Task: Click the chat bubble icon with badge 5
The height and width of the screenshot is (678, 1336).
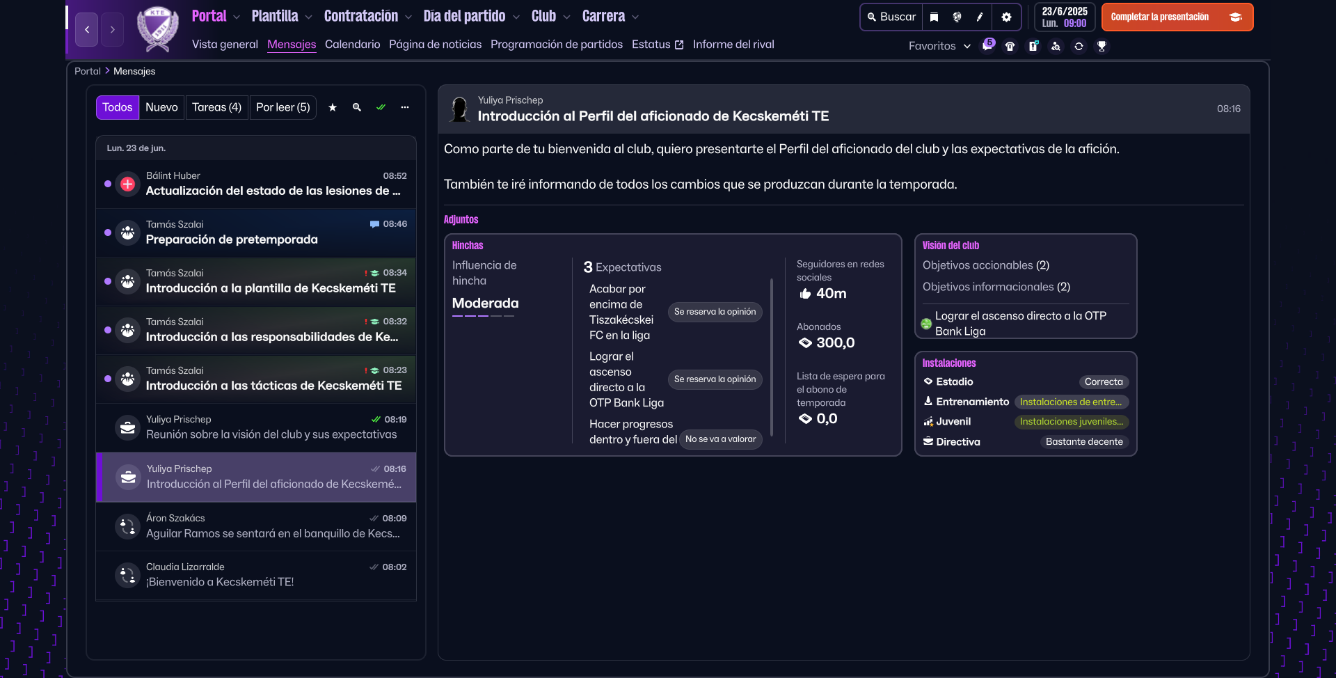Action: (987, 46)
